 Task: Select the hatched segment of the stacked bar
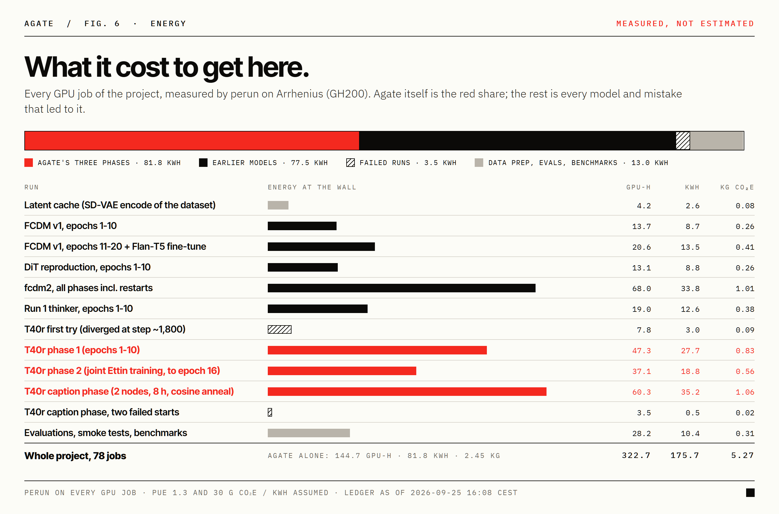coord(683,141)
